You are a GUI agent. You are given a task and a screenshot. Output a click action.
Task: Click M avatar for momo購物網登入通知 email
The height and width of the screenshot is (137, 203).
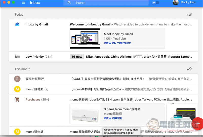pyautogui.click(x=17, y=132)
